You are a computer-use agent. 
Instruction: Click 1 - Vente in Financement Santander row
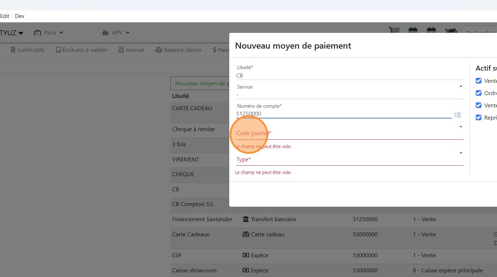pyautogui.click(x=424, y=219)
